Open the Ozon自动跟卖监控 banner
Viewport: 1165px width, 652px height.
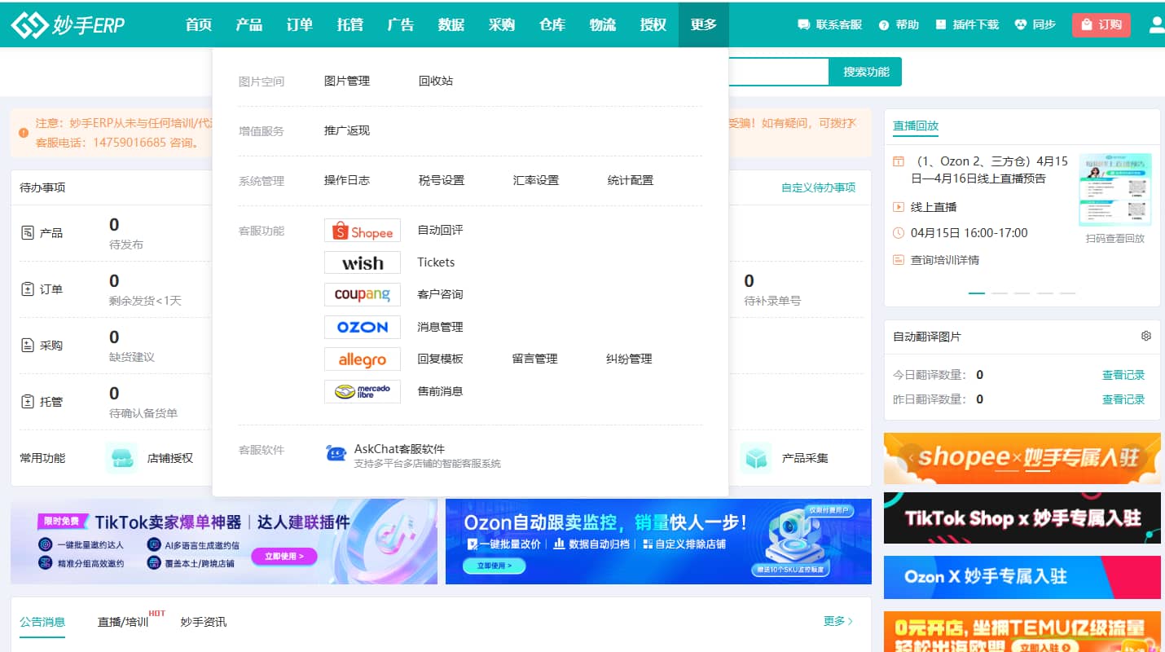658,541
